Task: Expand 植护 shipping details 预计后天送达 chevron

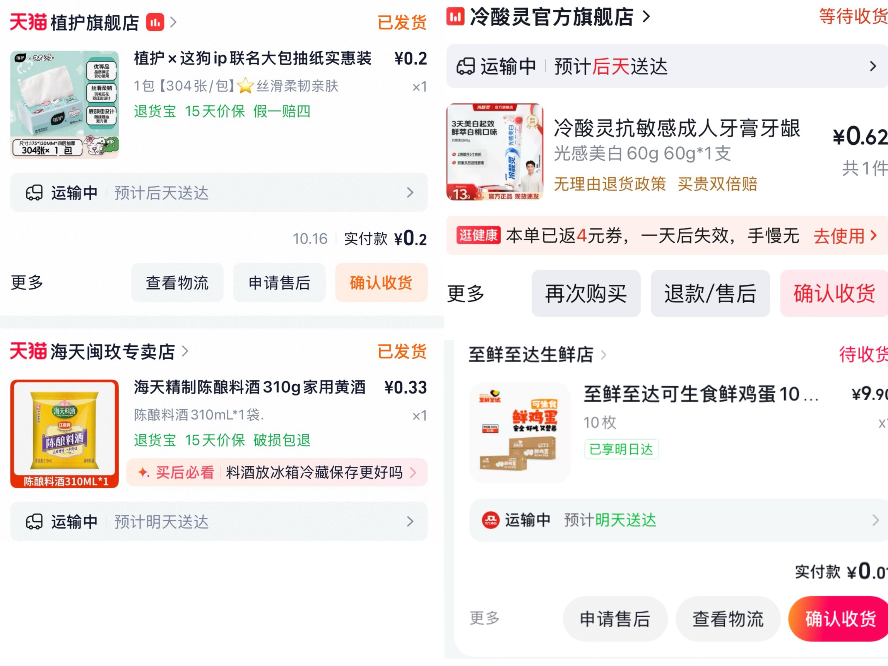Action: (410, 193)
